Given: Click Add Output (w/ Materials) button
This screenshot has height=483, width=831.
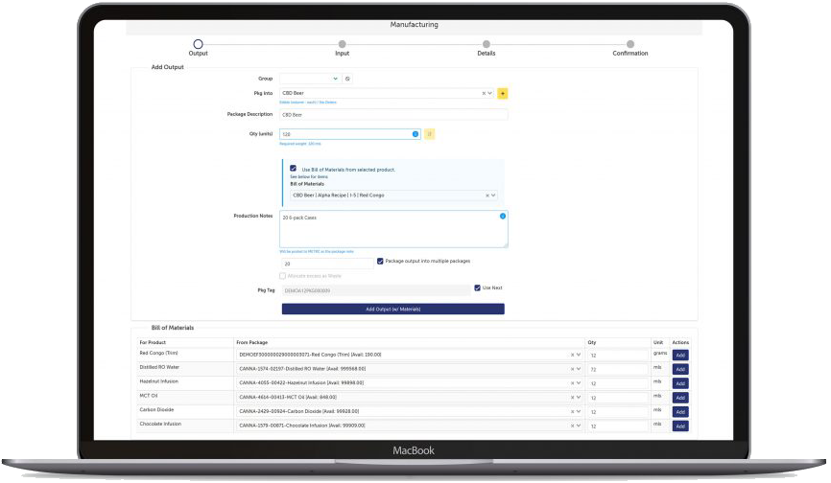Looking at the screenshot, I should tap(392, 310).
